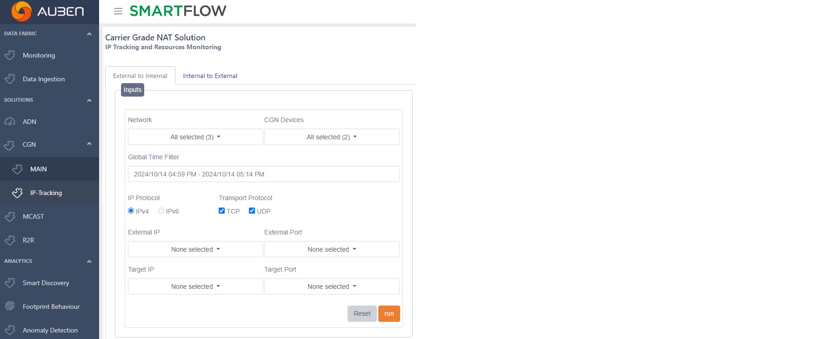Click the hamburger menu icon
The image size is (824, 339).
[x=118, y=11]
